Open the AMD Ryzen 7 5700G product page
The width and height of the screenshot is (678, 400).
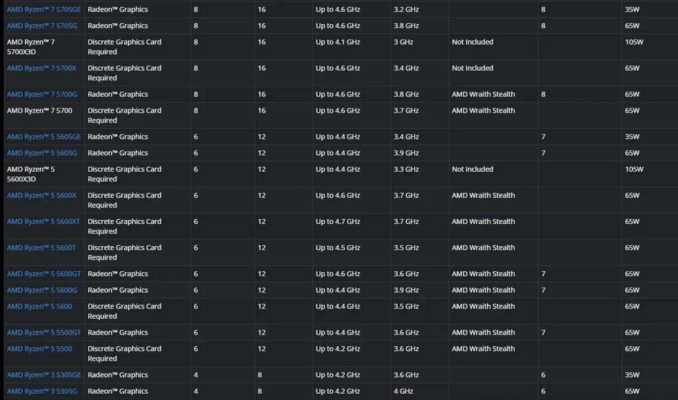click(x=42, y=94)
